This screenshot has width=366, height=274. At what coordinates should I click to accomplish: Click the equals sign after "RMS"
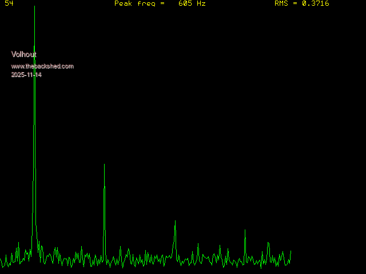pos(295,3)
